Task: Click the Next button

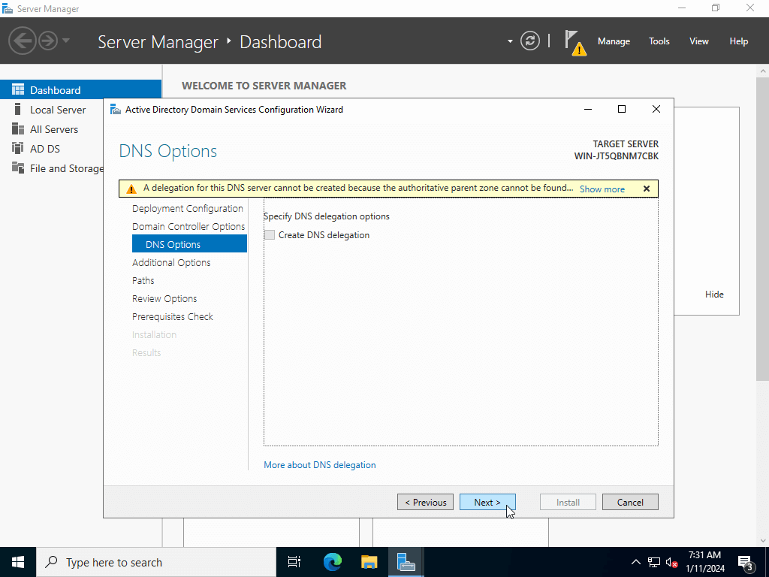Action: (x=487, y=502)
